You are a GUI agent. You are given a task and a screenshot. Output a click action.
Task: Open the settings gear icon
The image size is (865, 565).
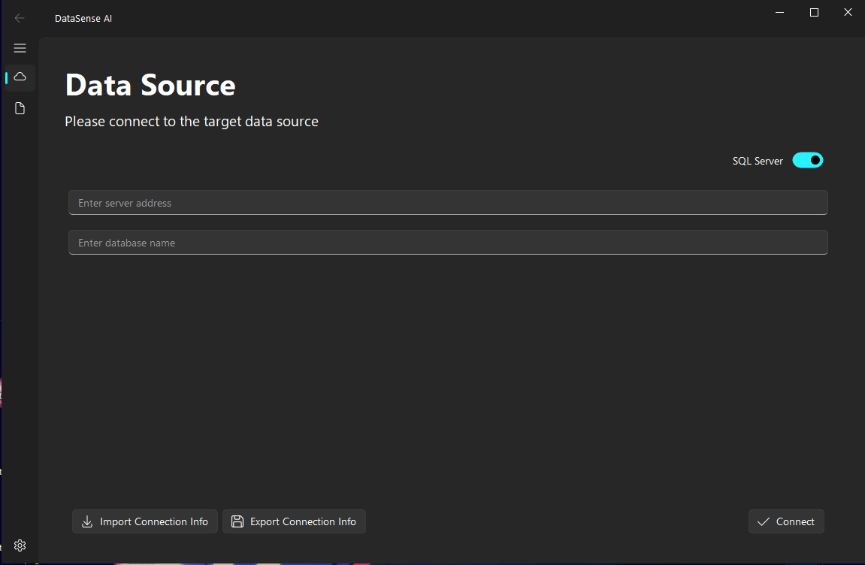point(20,545)
